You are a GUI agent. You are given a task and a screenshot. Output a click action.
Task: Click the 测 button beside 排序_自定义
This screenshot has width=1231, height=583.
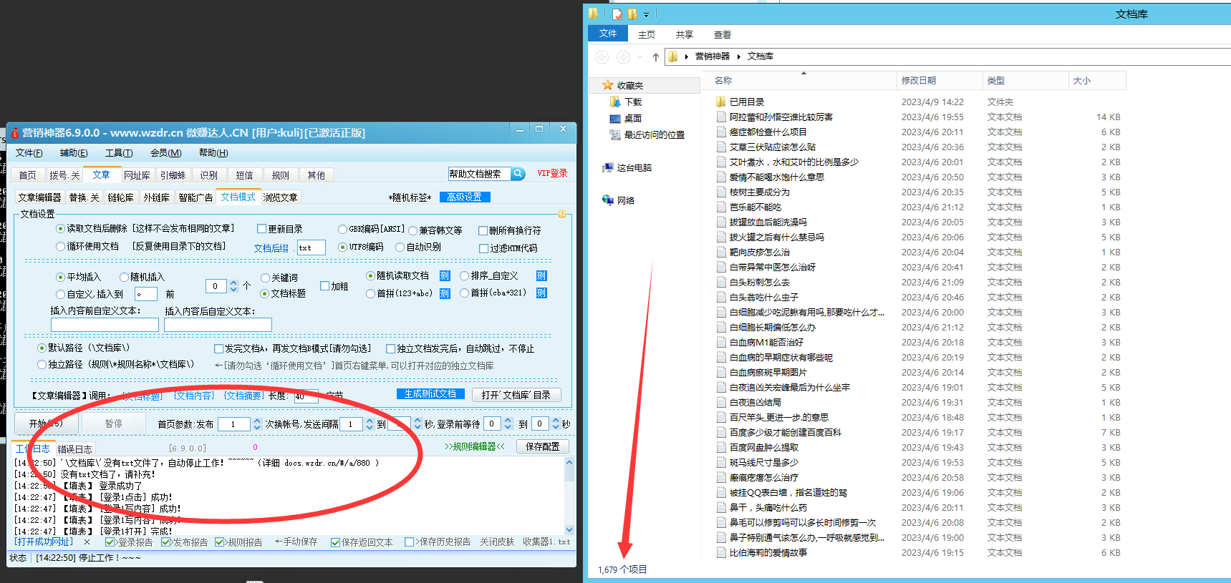(x=541, y=276)
